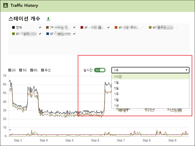Uncheck the 2G band checkbox
Viewport: 195px width, 146px height.
click(x=10, y=70)
